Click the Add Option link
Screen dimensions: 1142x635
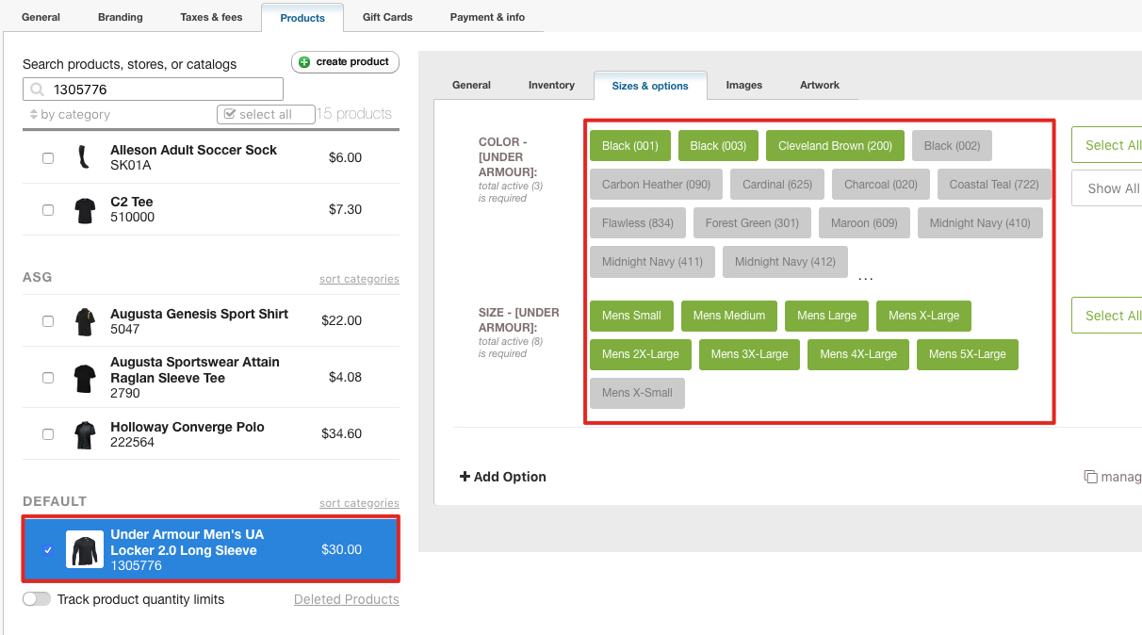pos(503,477)
